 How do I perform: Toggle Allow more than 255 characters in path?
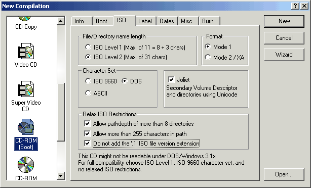tap(87, 133)
